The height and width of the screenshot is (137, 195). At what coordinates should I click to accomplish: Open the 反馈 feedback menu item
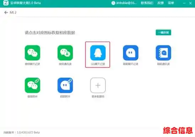pos(160,3)
